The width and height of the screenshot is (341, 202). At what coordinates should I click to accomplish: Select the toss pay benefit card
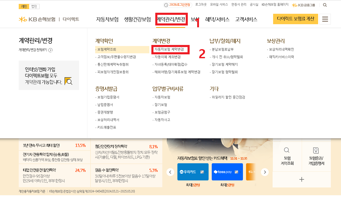pos(227,172)
